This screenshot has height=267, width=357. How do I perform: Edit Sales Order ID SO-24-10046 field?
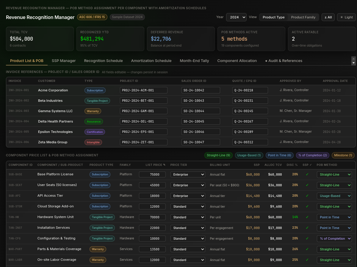(x=201, y=132)
